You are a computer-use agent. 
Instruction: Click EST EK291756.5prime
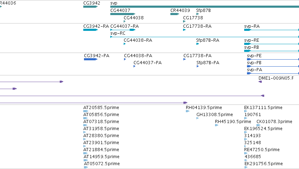click(264, 164)
